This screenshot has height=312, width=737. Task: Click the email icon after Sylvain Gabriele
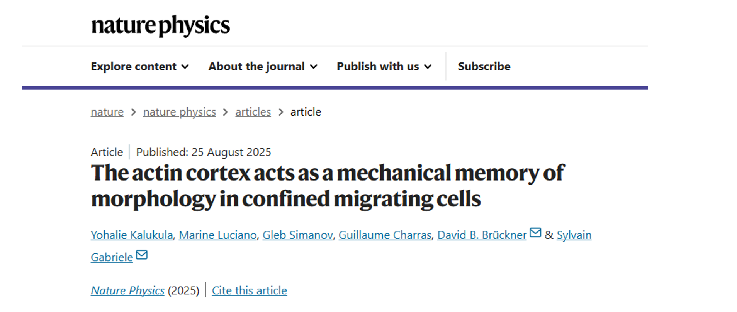point(142,255)
